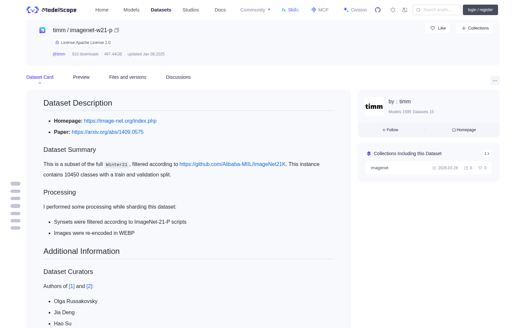The image size is (526, 328).
Task: Click the name 'Jia Deng'
Action: pyautogui.click(x=64, y=313)
